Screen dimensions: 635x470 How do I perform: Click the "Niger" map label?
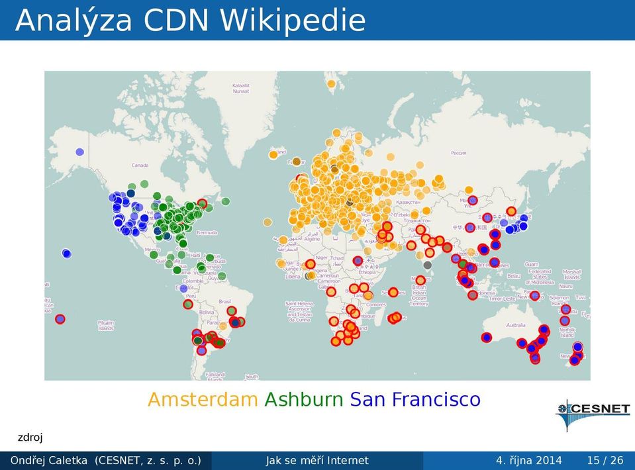pos(322,258)
